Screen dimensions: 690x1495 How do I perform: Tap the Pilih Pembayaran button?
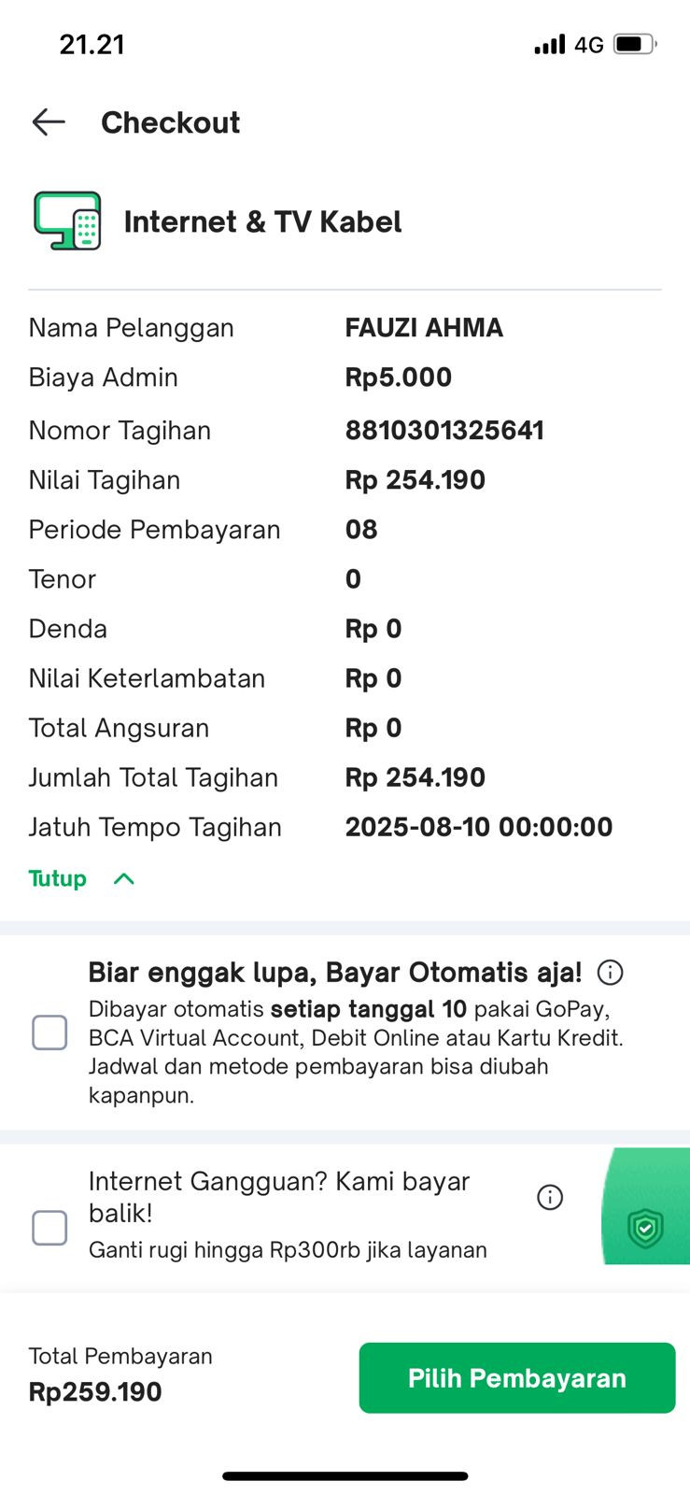pos(517,1378)
